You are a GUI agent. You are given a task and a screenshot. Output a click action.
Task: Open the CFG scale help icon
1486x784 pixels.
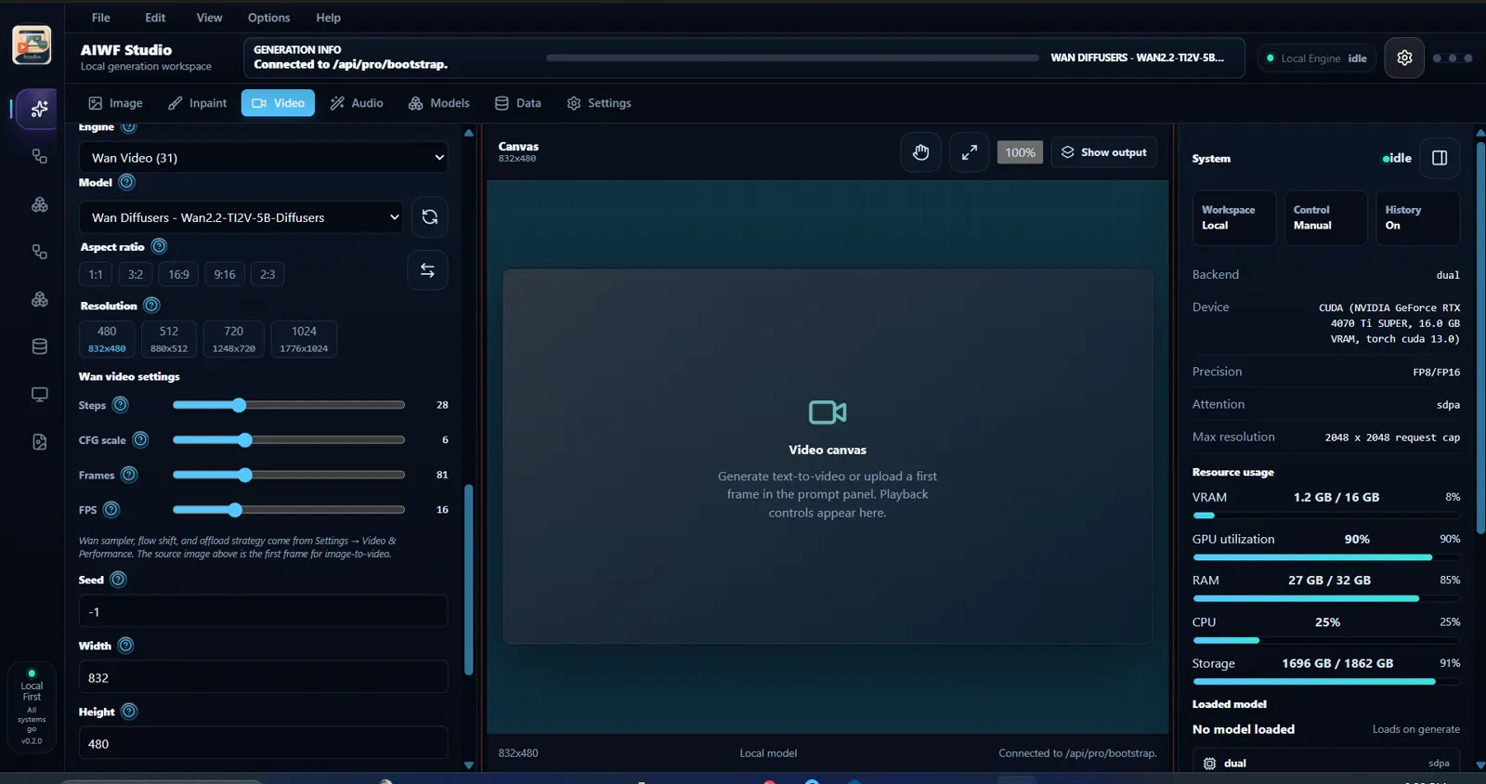(x=140, y=439)
